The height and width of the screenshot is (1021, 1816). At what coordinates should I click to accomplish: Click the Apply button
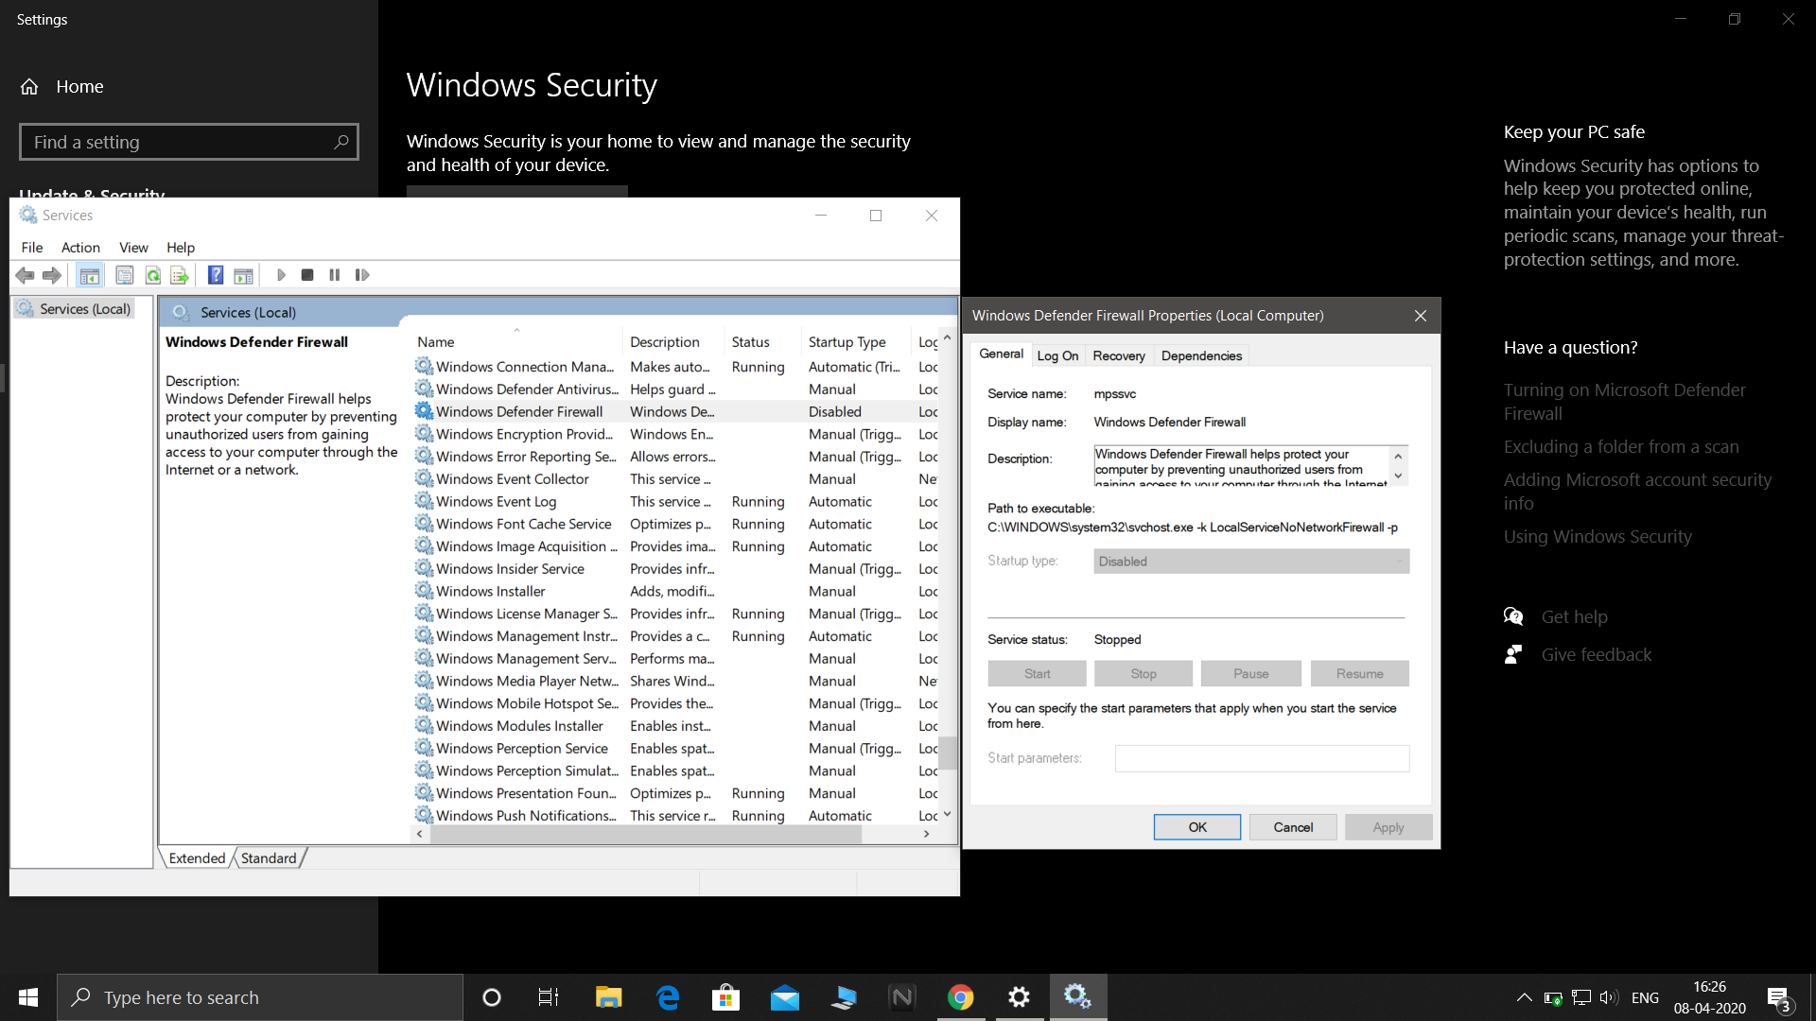click(x=1388, y=827)
